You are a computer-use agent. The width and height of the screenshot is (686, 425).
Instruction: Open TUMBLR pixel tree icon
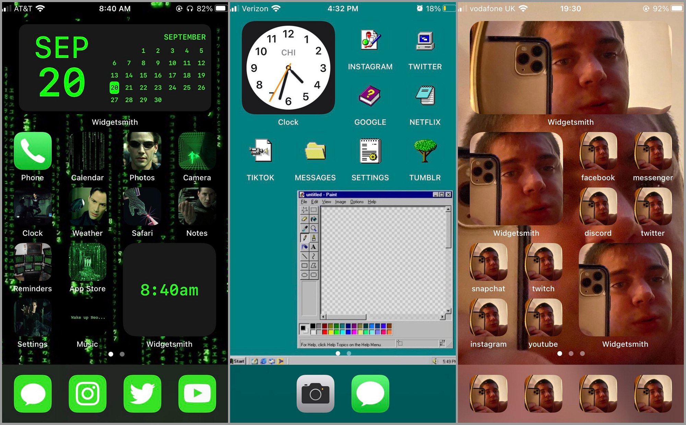pyautogui.click(x=425, y=151)
